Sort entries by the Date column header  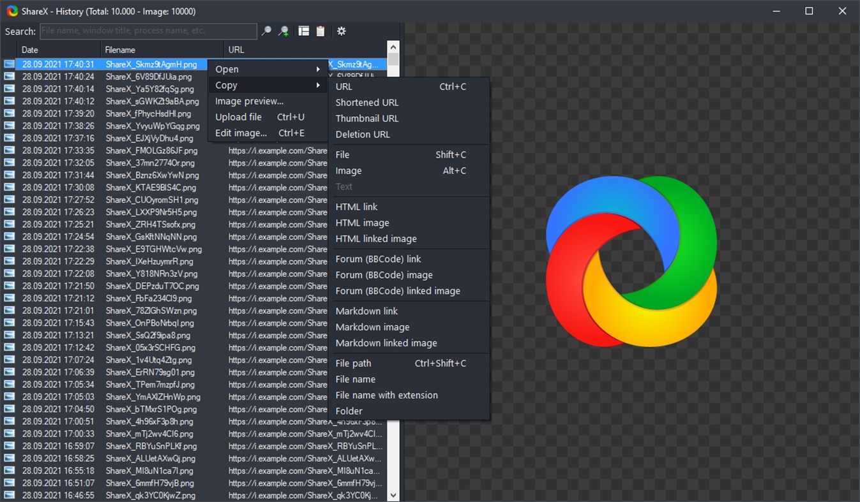click(29, 49)
